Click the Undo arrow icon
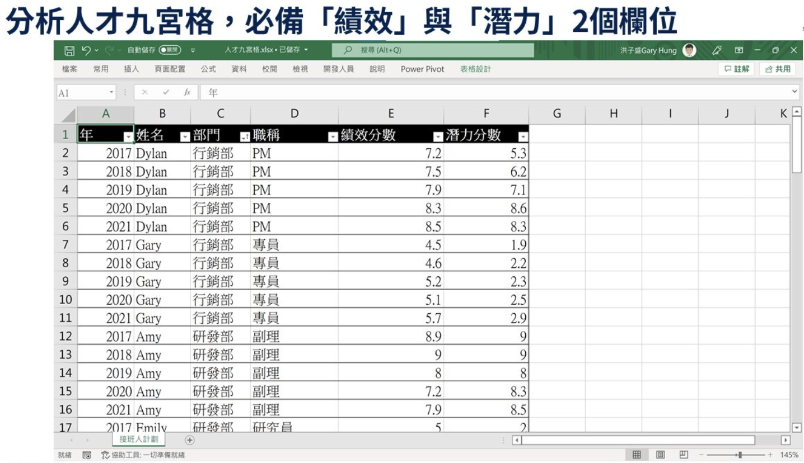 pos(86,50)
